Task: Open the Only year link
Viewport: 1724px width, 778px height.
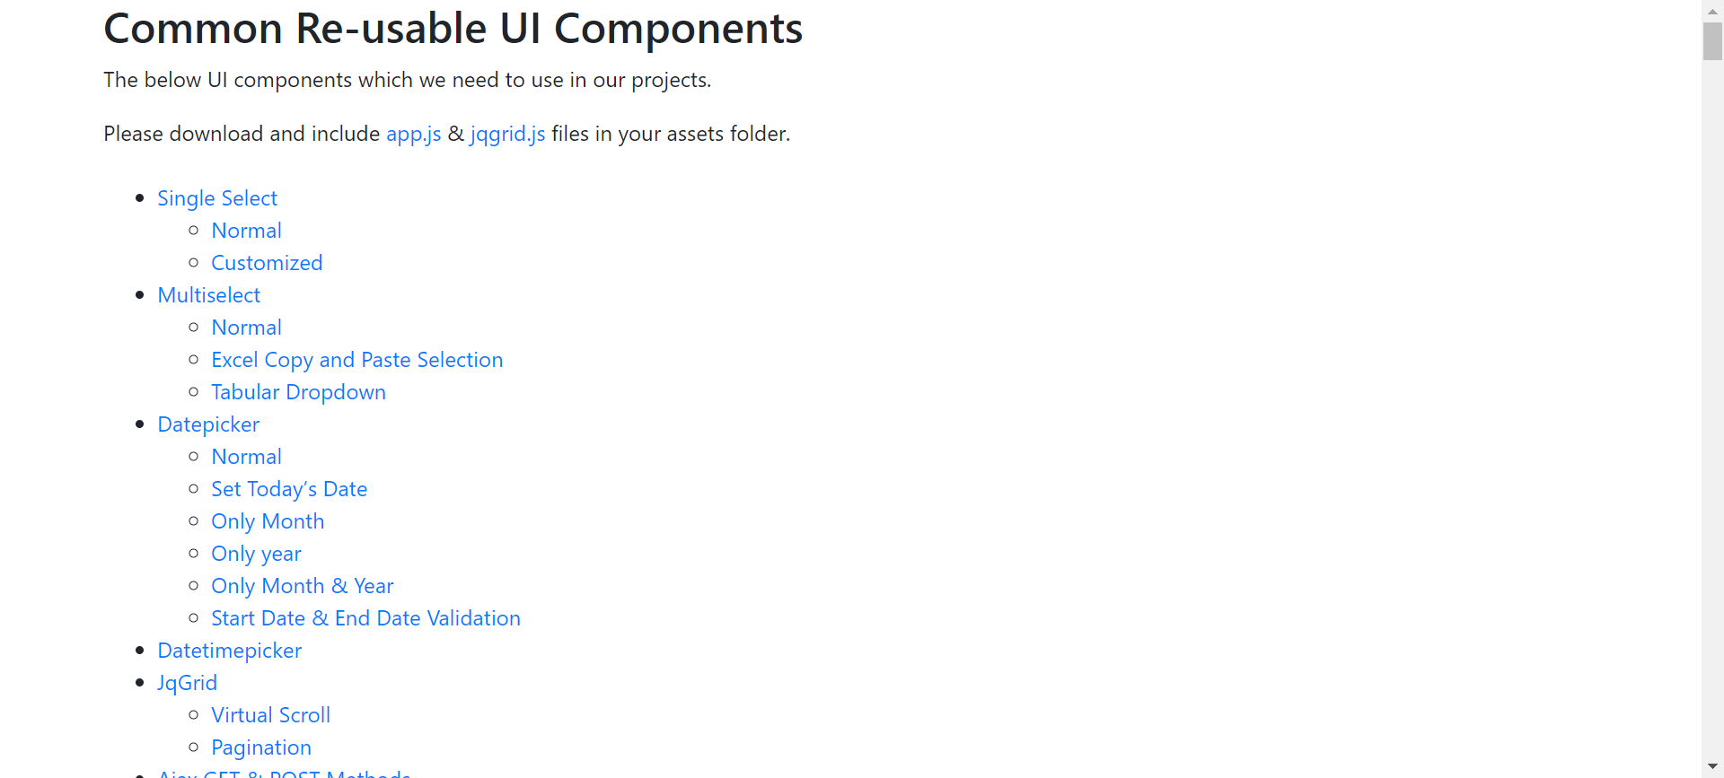Action: click(x=256, y=554)
